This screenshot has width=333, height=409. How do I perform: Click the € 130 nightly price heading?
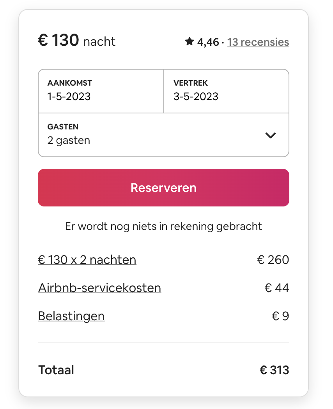point(58,40)
